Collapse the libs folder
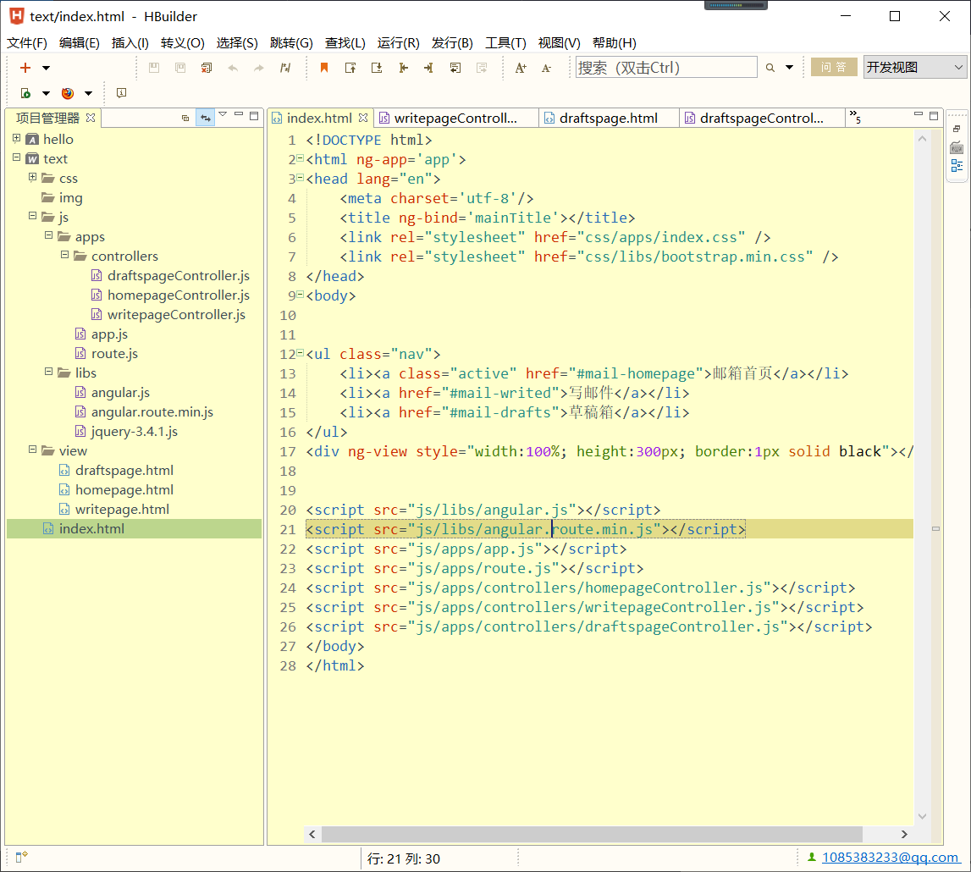971x872 pixels. coord(49,372)
